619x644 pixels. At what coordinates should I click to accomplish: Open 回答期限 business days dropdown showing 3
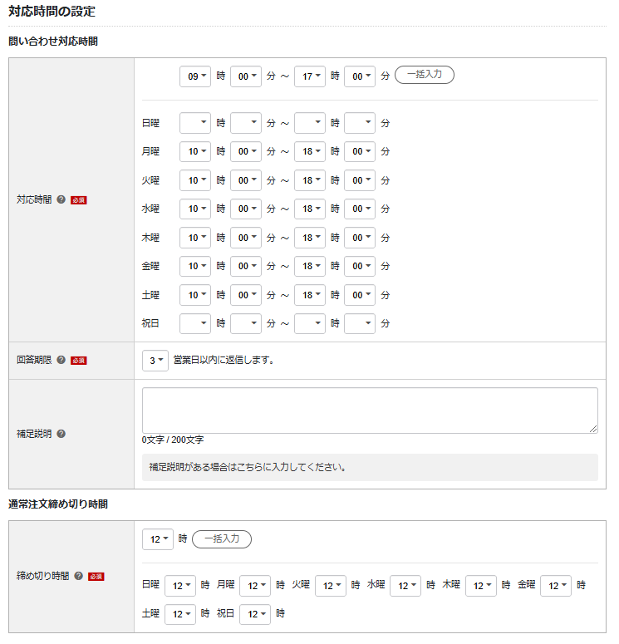[155, 361]
